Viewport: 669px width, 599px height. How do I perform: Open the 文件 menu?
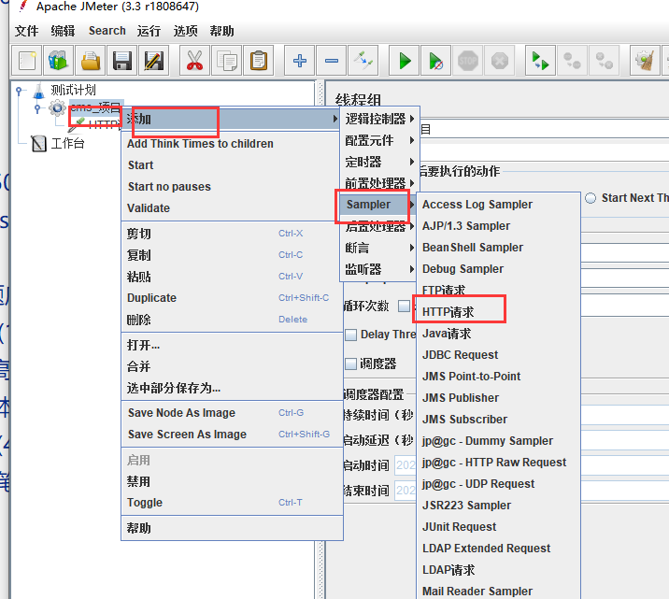(26, 31)
